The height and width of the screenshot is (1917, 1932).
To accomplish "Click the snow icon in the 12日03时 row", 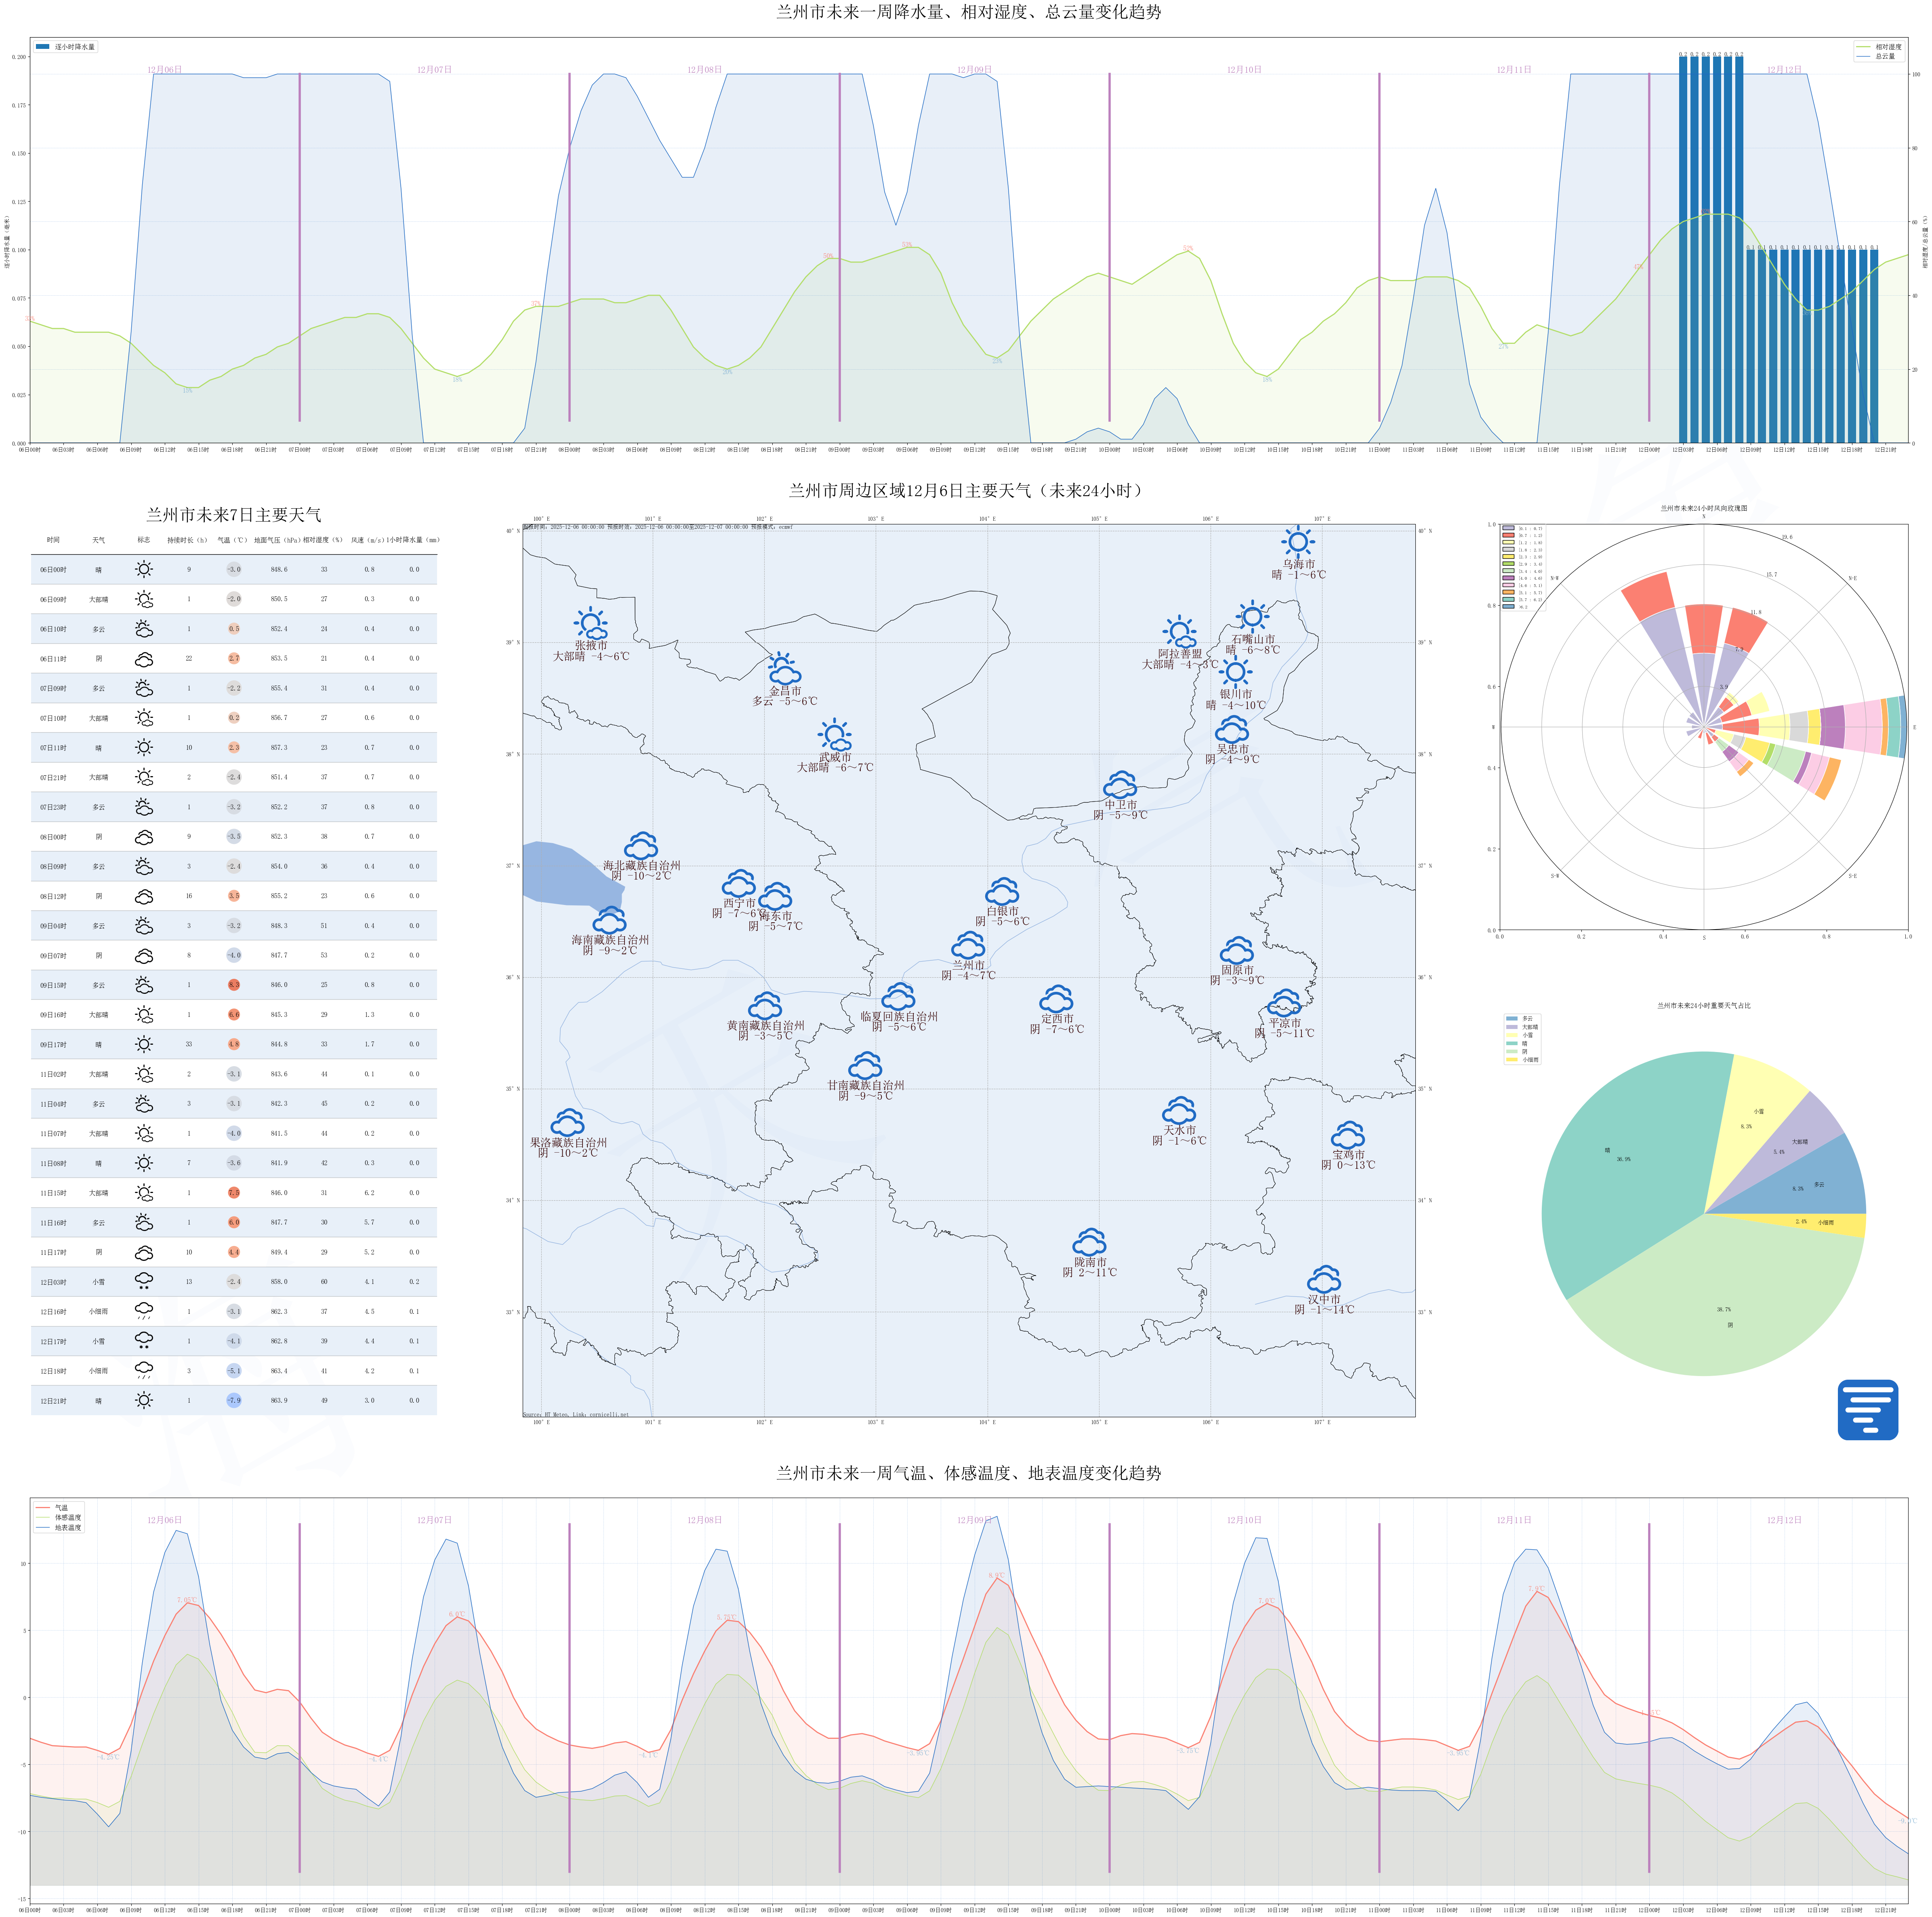I will tap(144, 1281).
